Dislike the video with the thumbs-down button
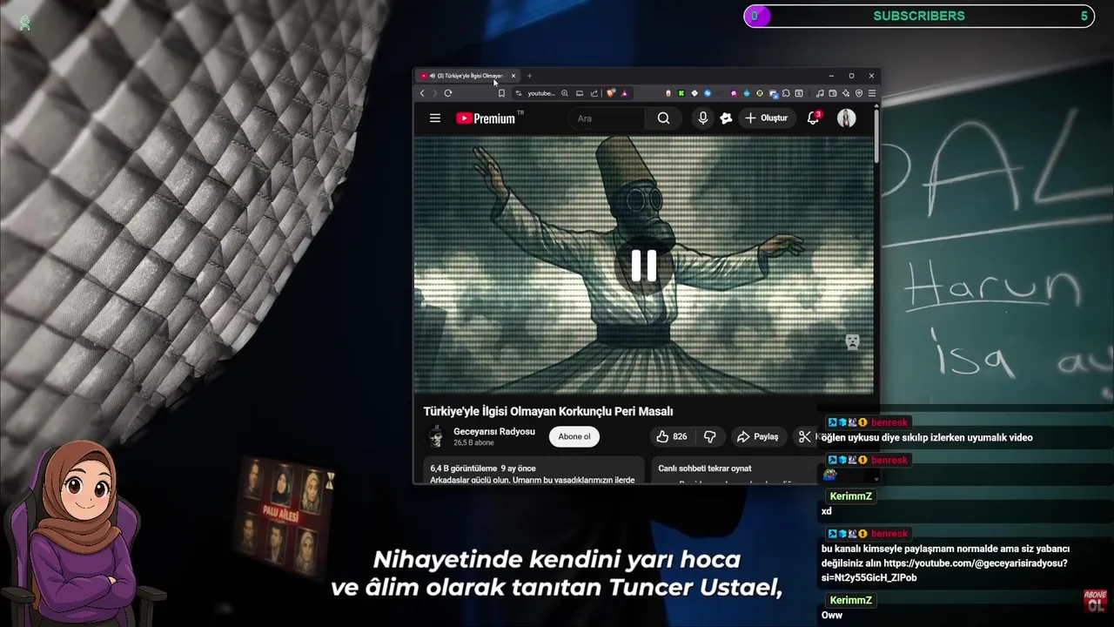Screen dimensions: 1114x627 click(x=710, y=436)
